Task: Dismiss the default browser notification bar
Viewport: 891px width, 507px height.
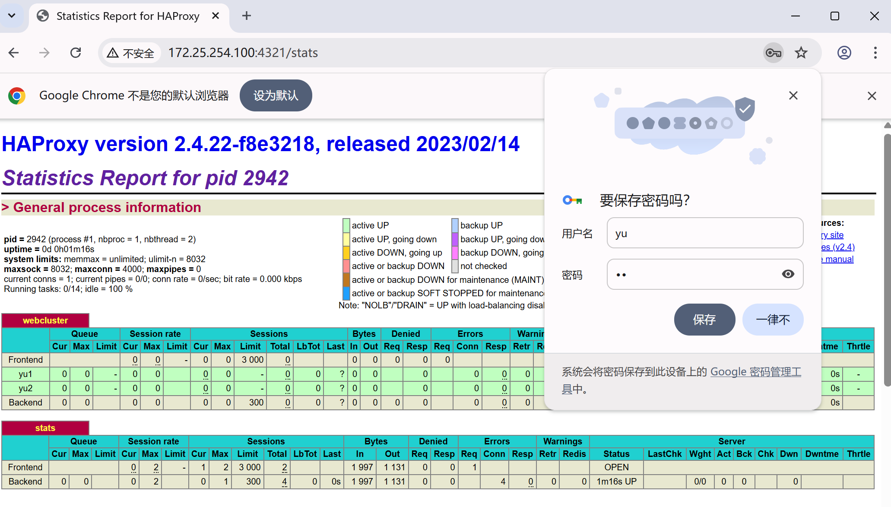Action: (x=872, y=96)
